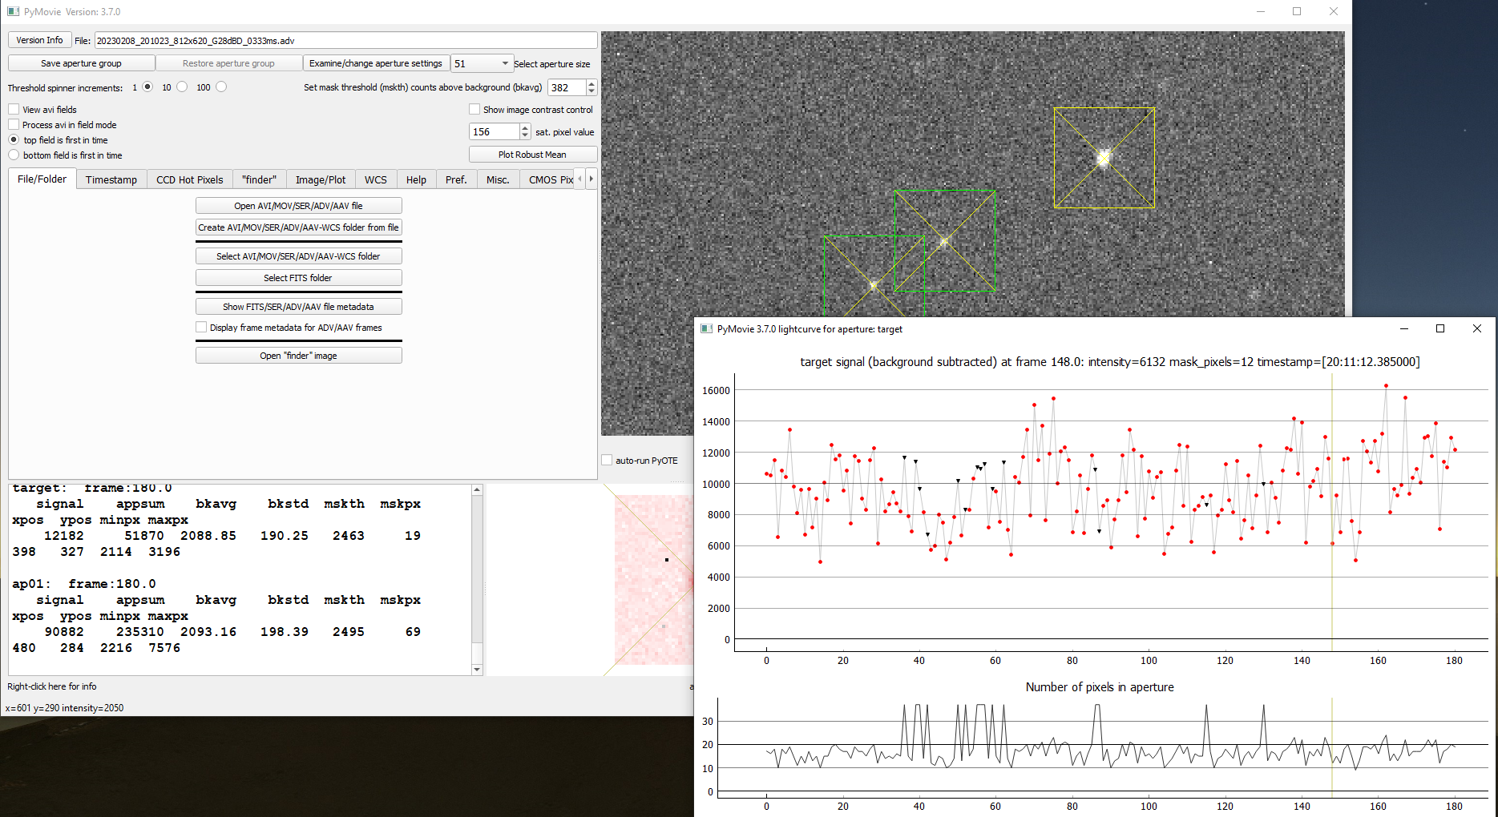Save the aperture group

click(x=81, y=63)
